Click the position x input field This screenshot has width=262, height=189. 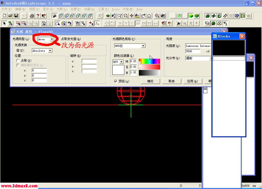tap(39, 70)
